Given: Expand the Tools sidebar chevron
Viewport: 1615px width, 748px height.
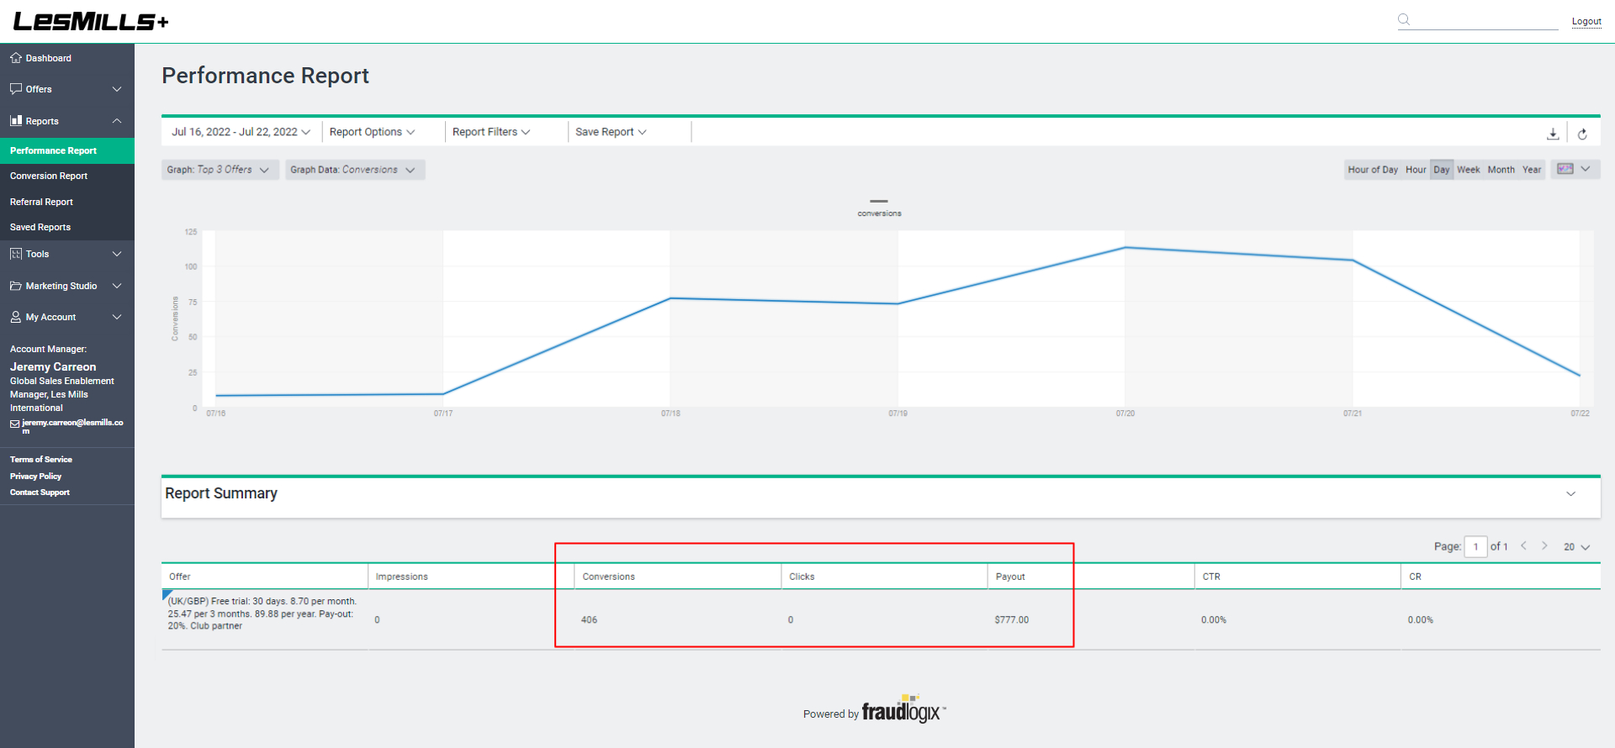Looking at the screenshot, I should tap(117, 254).
